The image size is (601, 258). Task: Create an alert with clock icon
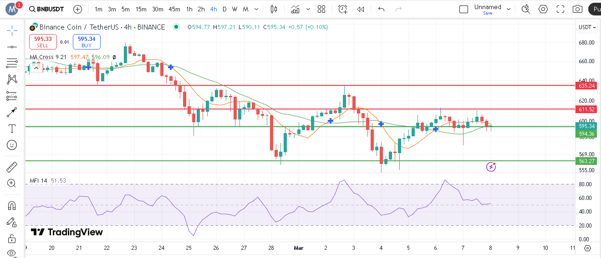[343, 9]
